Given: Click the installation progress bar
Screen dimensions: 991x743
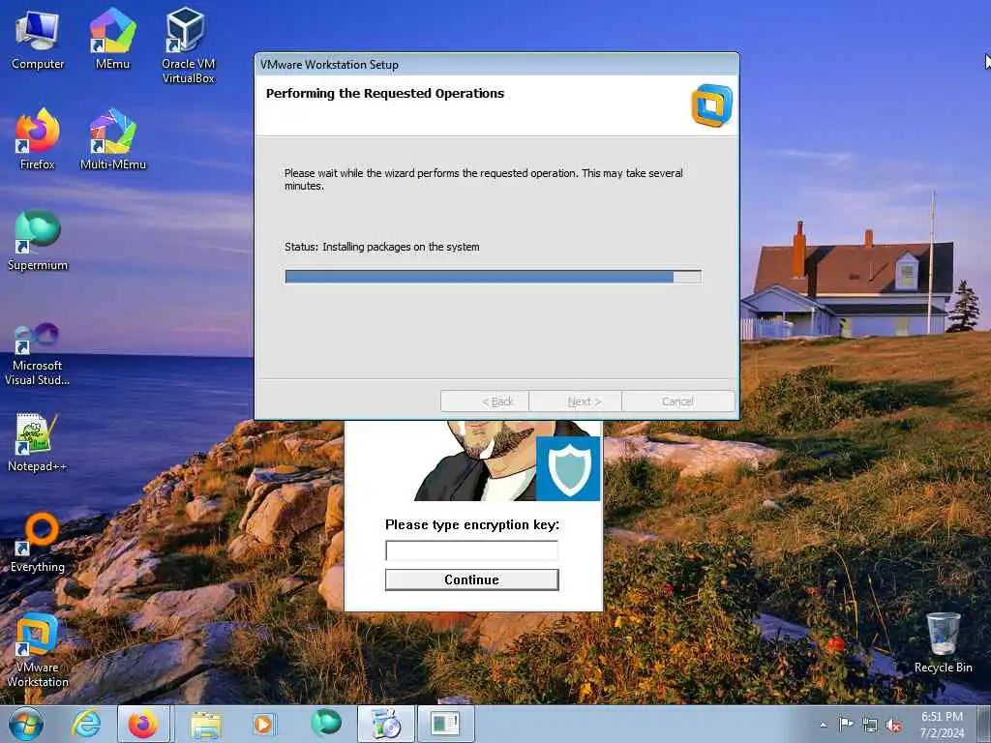Looking at the screenshot, I should (x=493, y=277).
